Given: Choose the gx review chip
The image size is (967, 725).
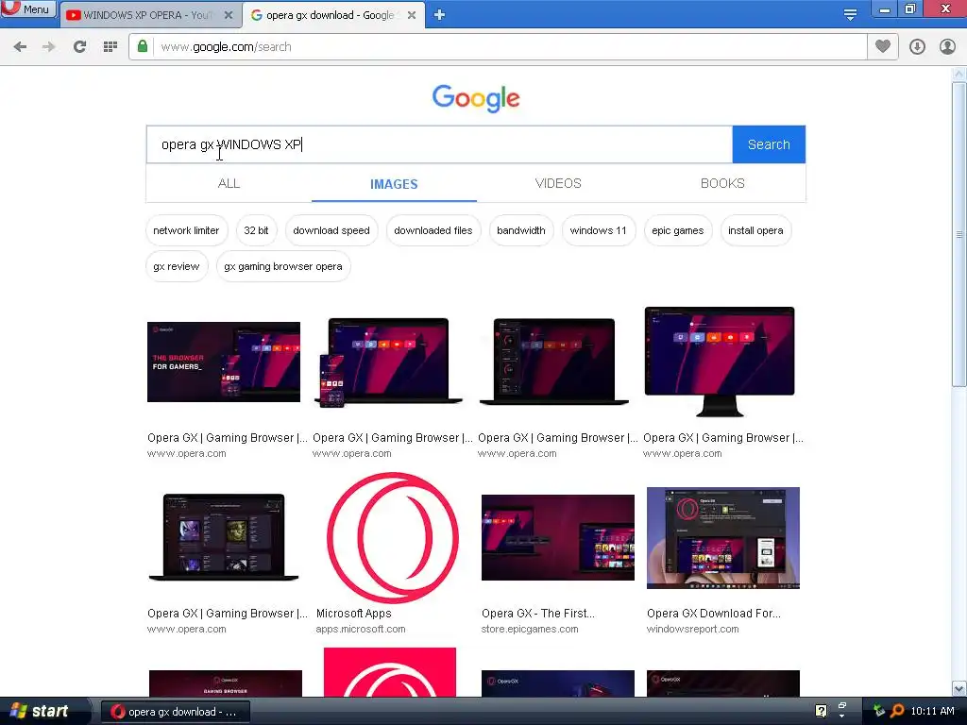Looking at the screenshot, I should click(x=177, y=266).
